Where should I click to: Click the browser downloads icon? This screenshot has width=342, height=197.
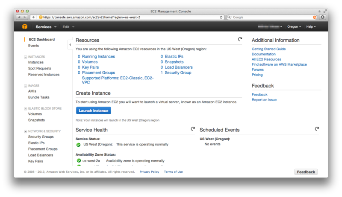point(323,17)
